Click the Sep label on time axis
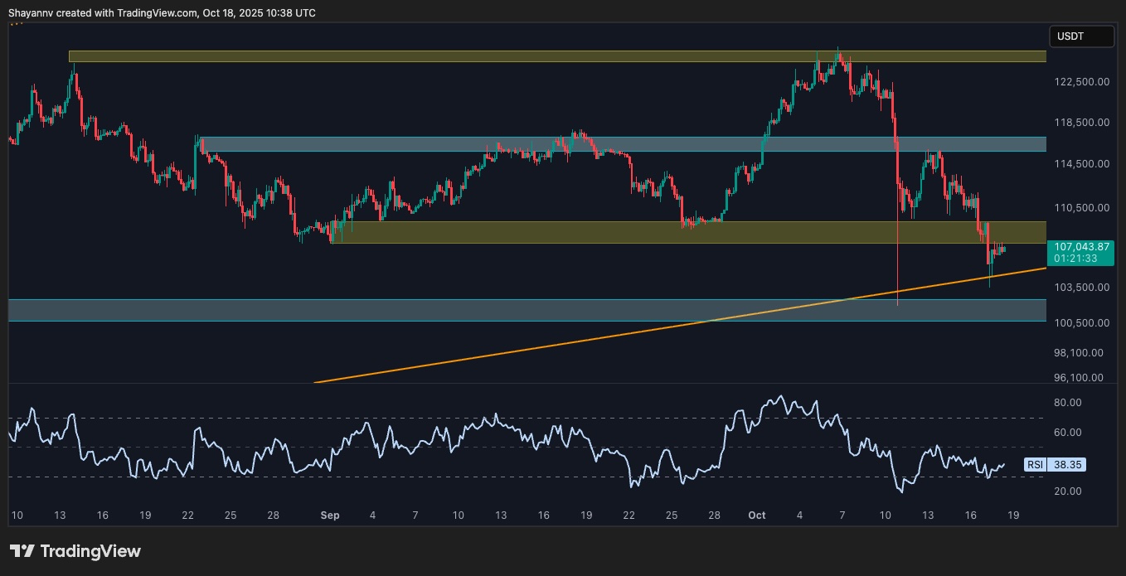The height and width of the screenshot is (576, 1126). (x=330, y=515)
